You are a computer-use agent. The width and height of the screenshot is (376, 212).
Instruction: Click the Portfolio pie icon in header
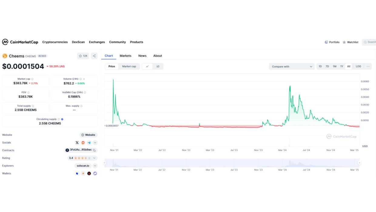[326, 42]
